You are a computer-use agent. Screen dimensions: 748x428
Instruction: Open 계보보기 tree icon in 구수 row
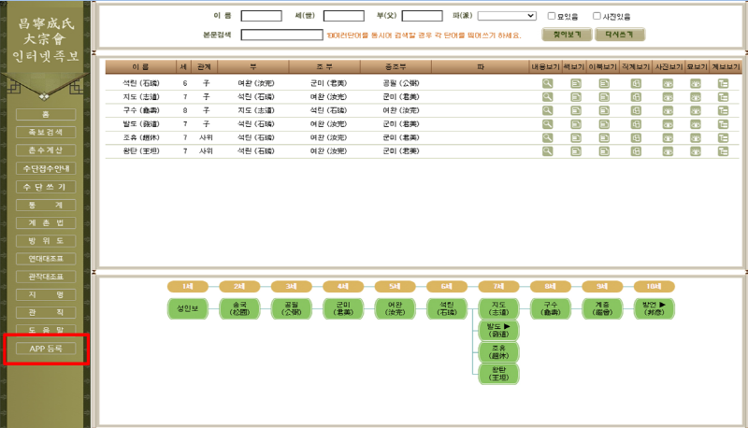tap(723, 109)
